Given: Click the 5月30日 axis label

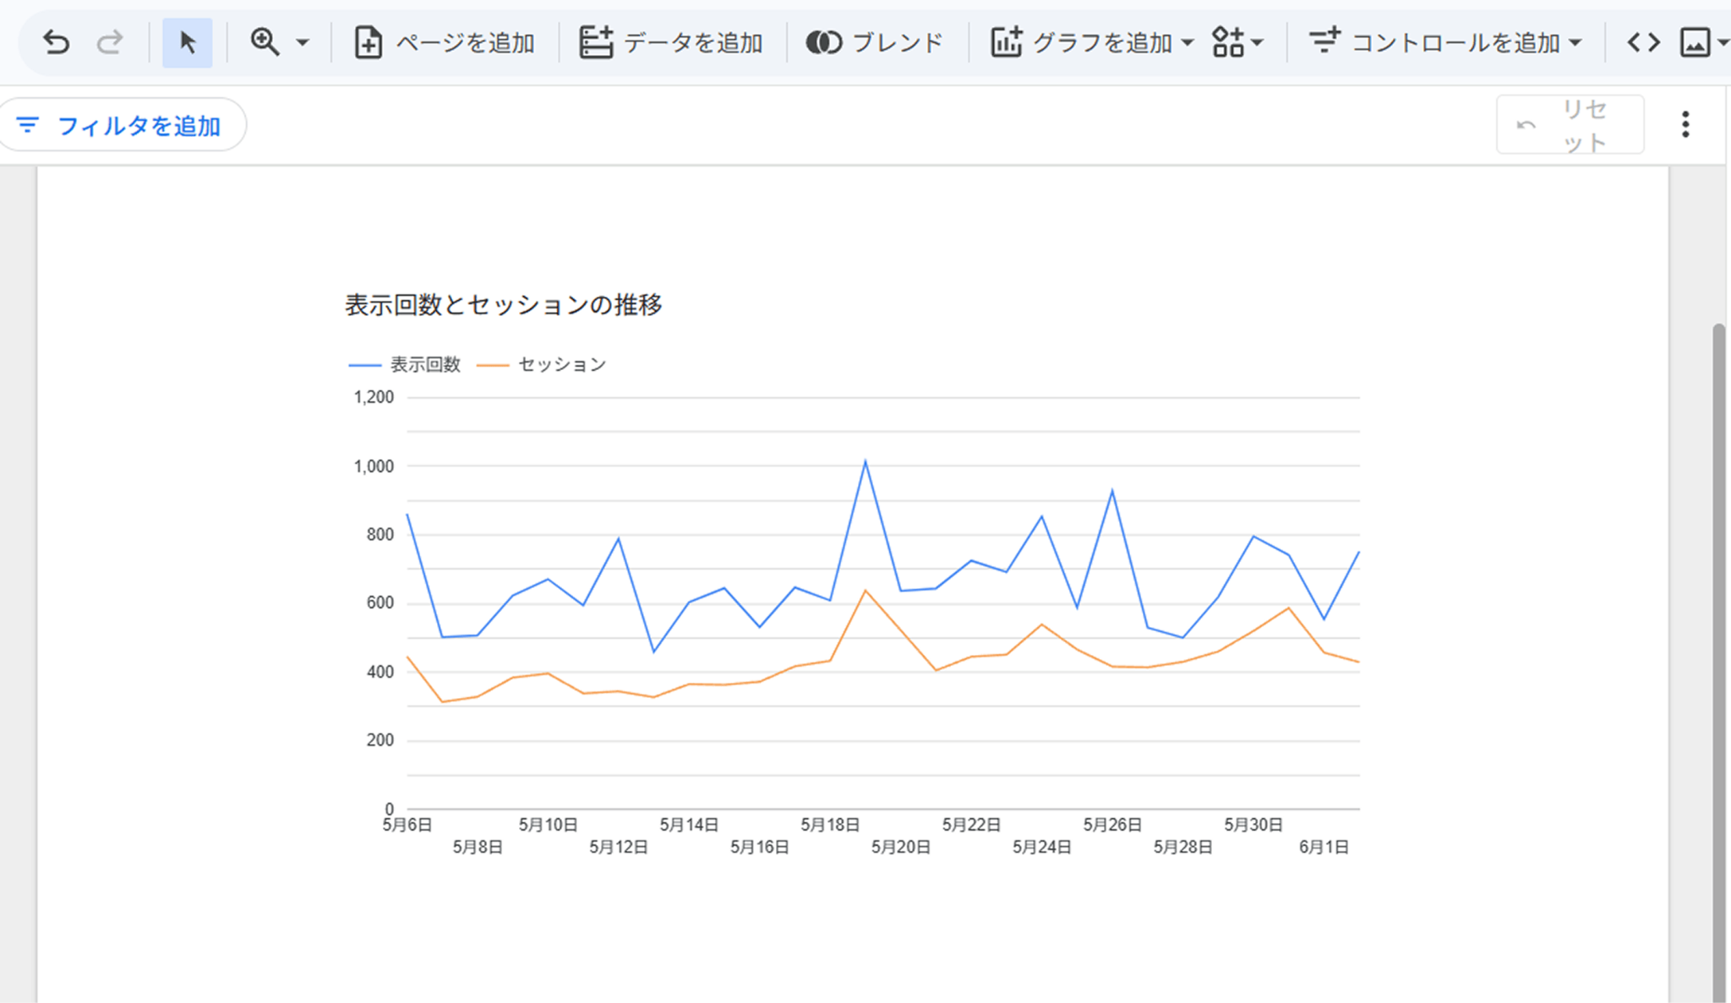Looking at the screenshot, I should coord(1253,825).
